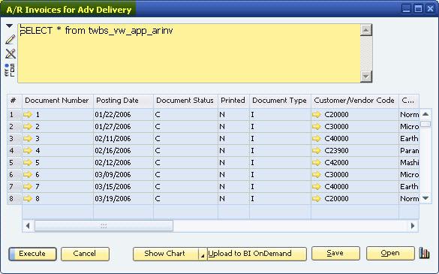Follow link arrow for customer C42000
This screenshot has height=274, width=439.
(317, 162)
